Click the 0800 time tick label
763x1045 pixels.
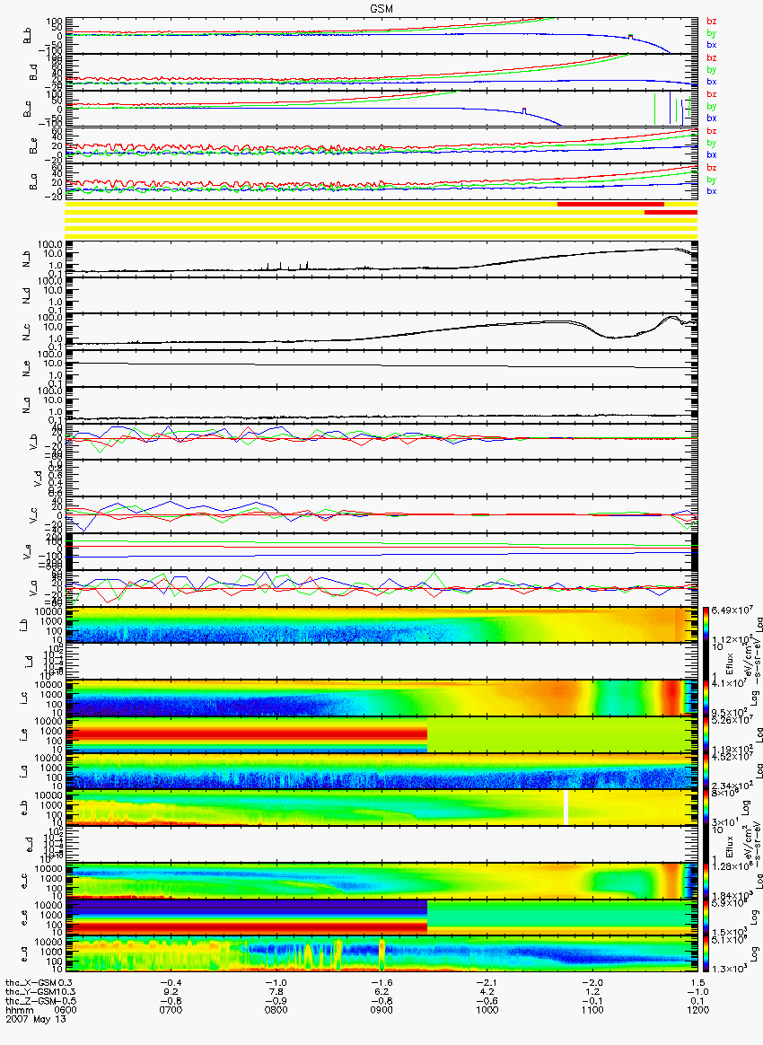pos(276,1010)
